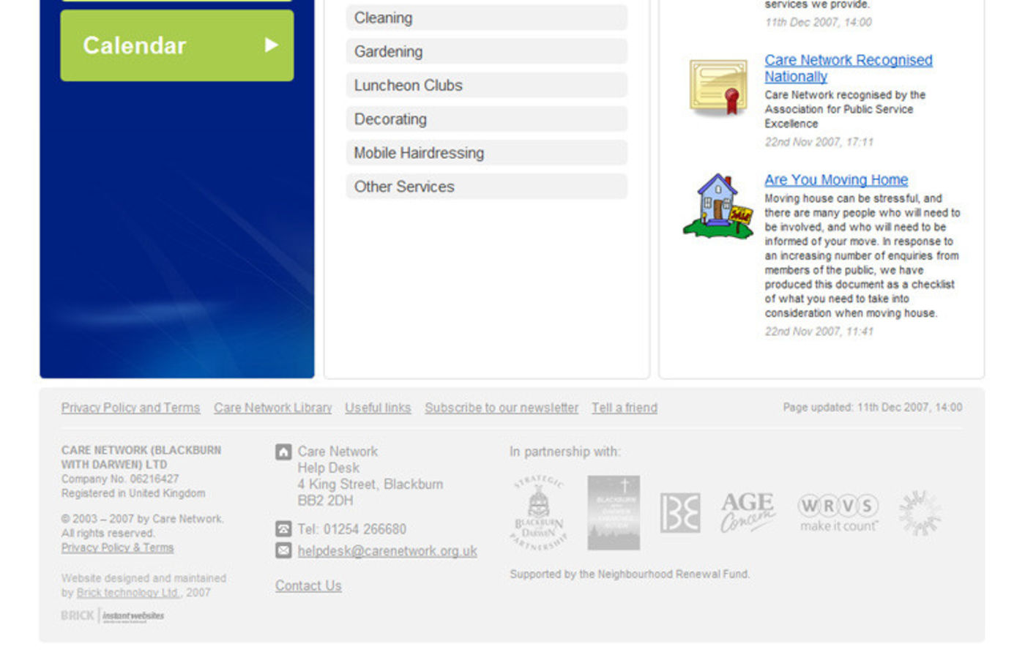The image size is (1025, 666).
Task: Visit the Brick technology Ltd. link
Action: [x=128, y=593]
